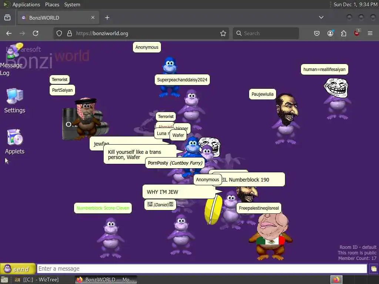This screenshot has height=284, width=379.
Task: Open the Settings desktop icon
Action: point(15,101)
